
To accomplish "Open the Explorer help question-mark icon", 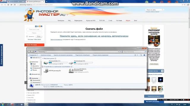I will [144, 55].
